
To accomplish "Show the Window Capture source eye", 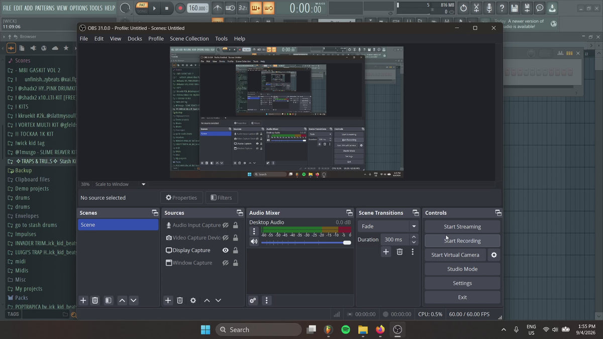I will (226, 263).
